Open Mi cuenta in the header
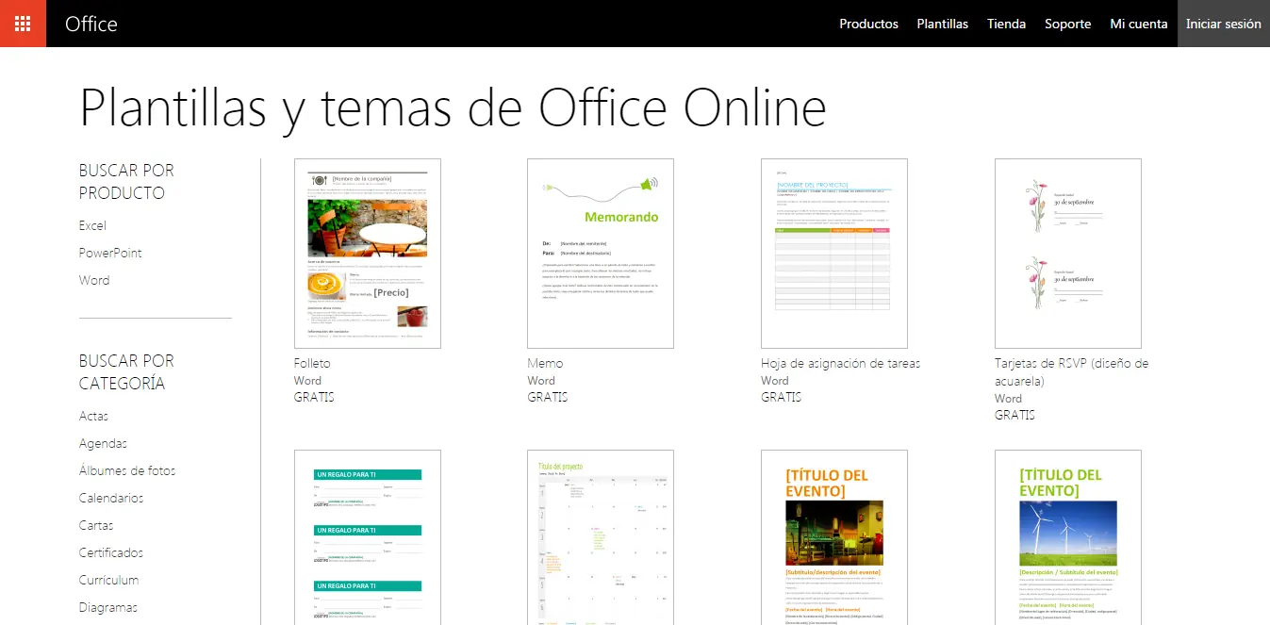1270x625 pixels. (x=1138, y=24)
